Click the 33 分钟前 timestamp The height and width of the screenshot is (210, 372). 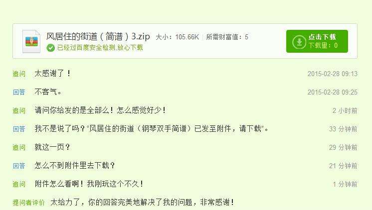click(343, 129)
